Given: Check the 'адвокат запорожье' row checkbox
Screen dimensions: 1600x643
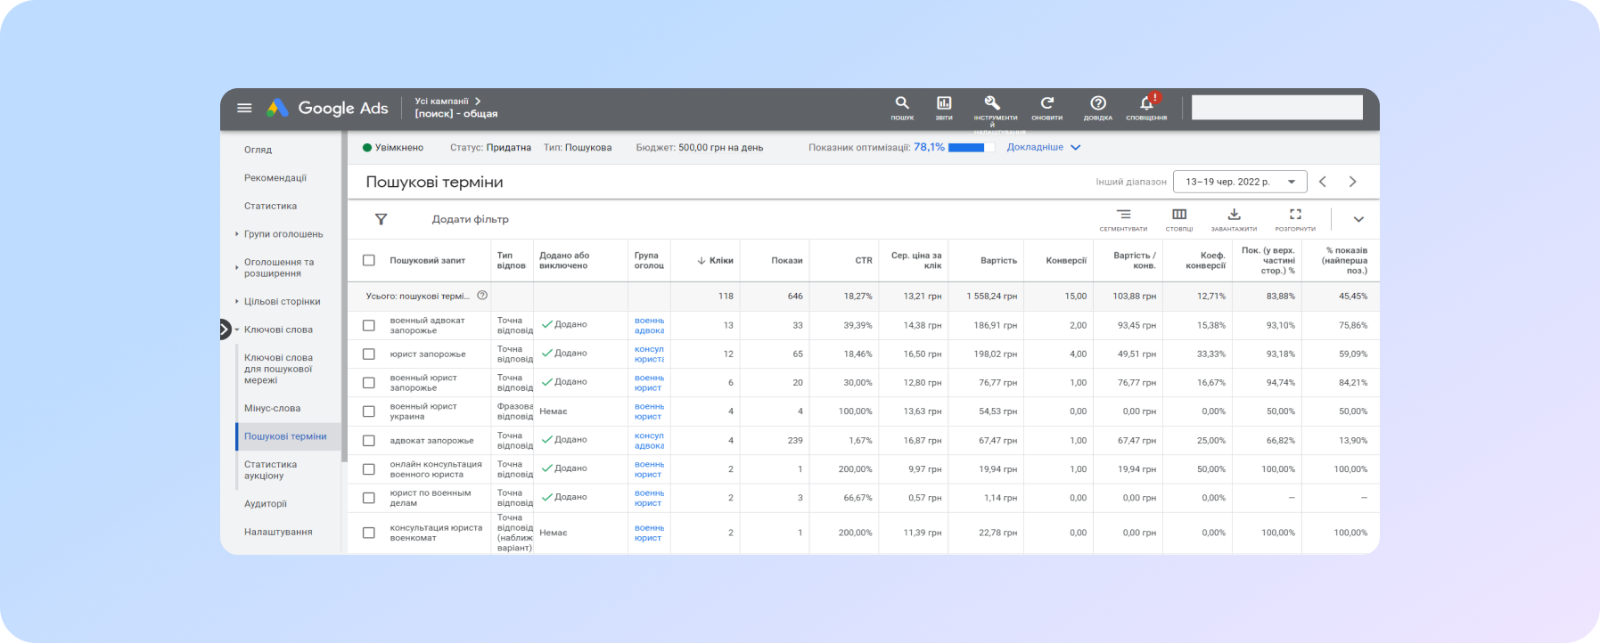Looking at the screenshot, I should pyautogui.click(x=368, y=440).
